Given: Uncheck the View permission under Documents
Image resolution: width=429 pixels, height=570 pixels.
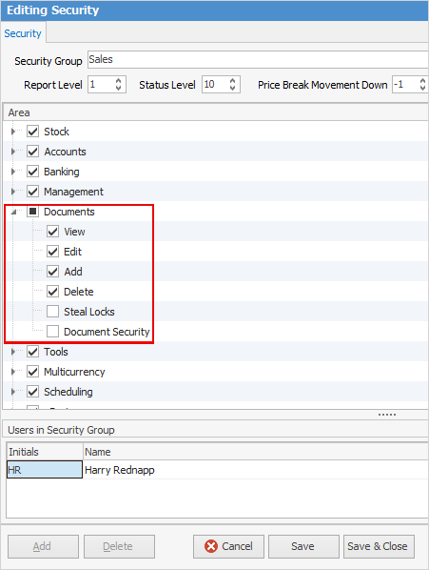Looking at the screenshot, I should point(53,232).
